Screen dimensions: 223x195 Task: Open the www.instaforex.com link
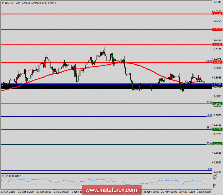point(111,190)
